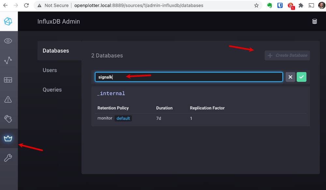Open the browser extensions puzzle icon
The width and height of the screenshot is (326, 190).
(x=301, y=6)
